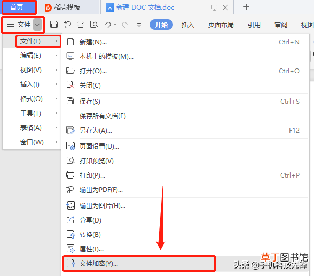Select the 新建 DOC 文档.doc tab

click(x=145, y=7)
